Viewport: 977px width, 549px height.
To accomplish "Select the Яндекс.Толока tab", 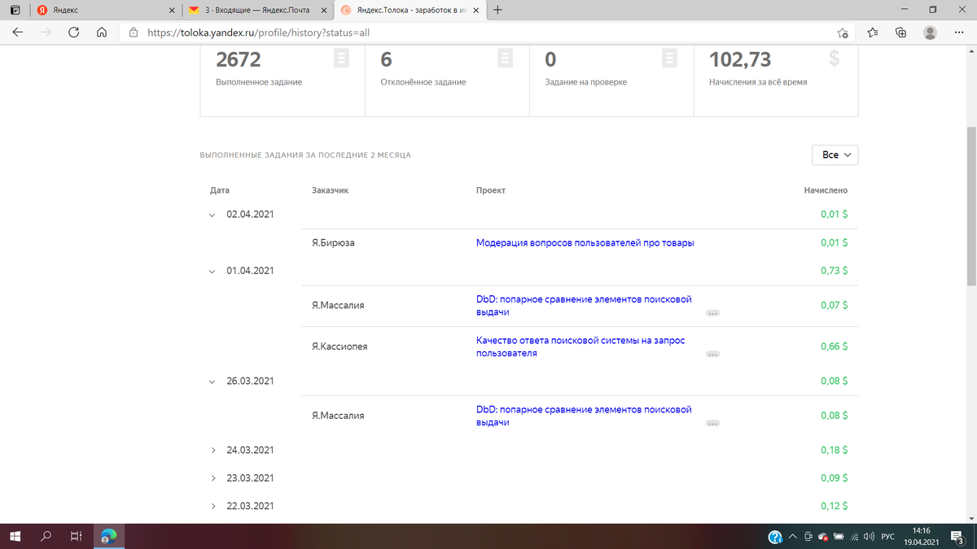I will point(410,11).
